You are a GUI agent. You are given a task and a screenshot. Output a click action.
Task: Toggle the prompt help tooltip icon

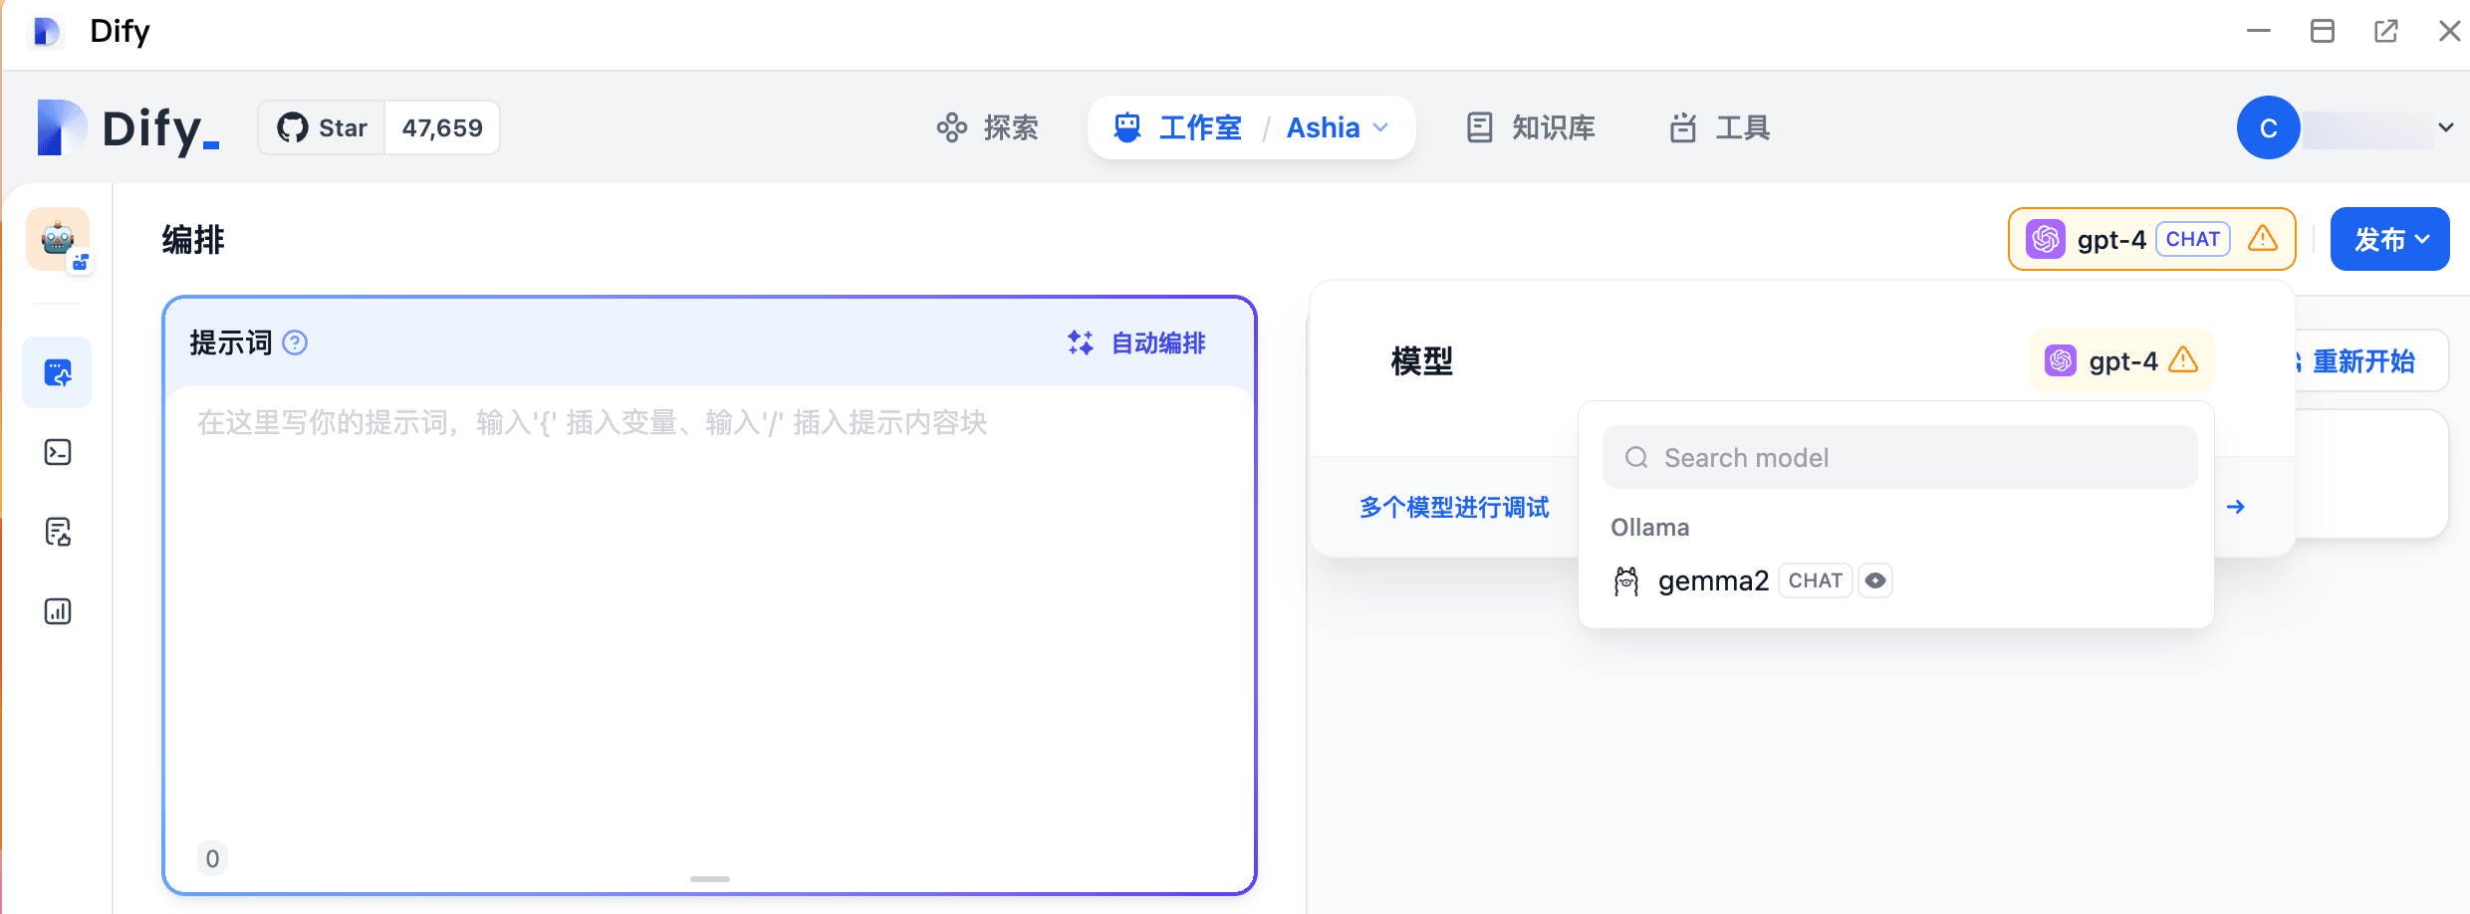click(294, 343)
